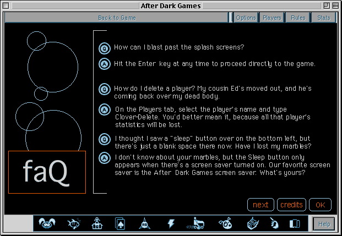Image resolution: width=342 pixels, height=236 pixels.
Task: Select the hand holding pointer icon
Action: coord(274,223)
